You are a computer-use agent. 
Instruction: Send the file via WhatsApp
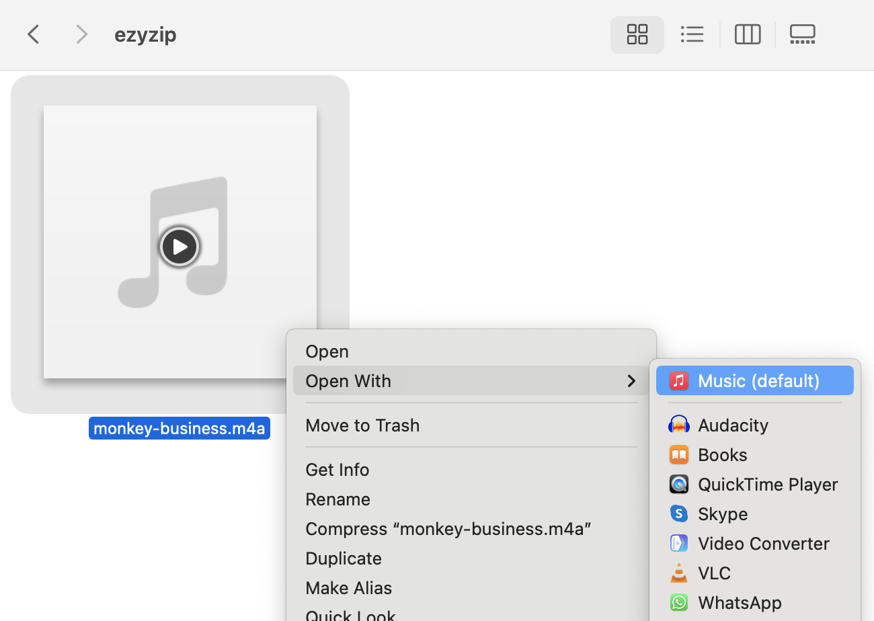[740, 602]
